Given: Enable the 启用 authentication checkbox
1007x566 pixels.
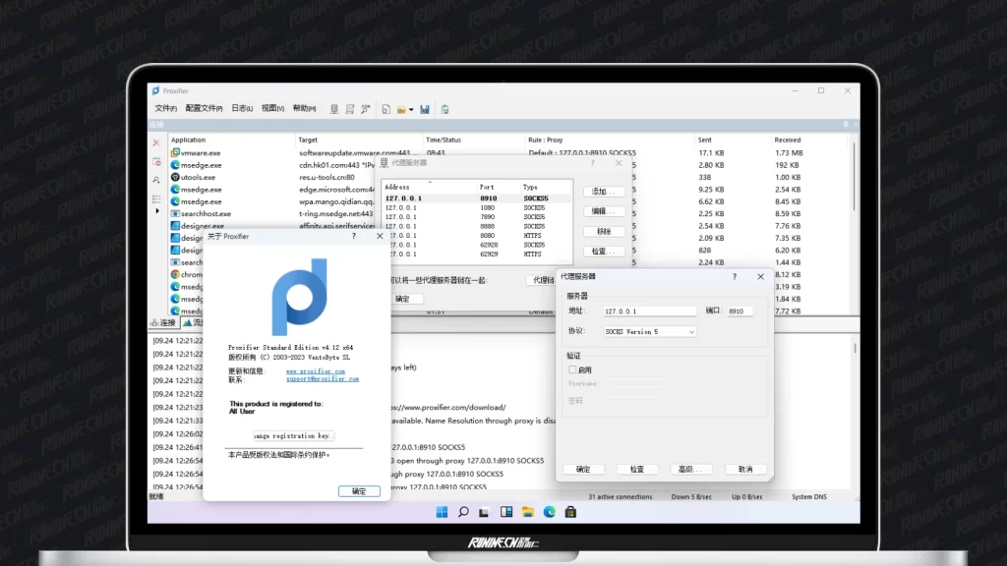Looking at the screenshot, I should click(573, 369).
